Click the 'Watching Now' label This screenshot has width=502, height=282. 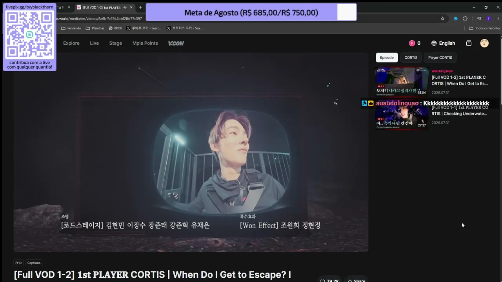(x=442, y=71)
